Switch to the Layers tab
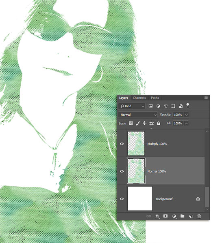Screen dimensions: 220x243 pyautogui.click(x=124, y=98)
